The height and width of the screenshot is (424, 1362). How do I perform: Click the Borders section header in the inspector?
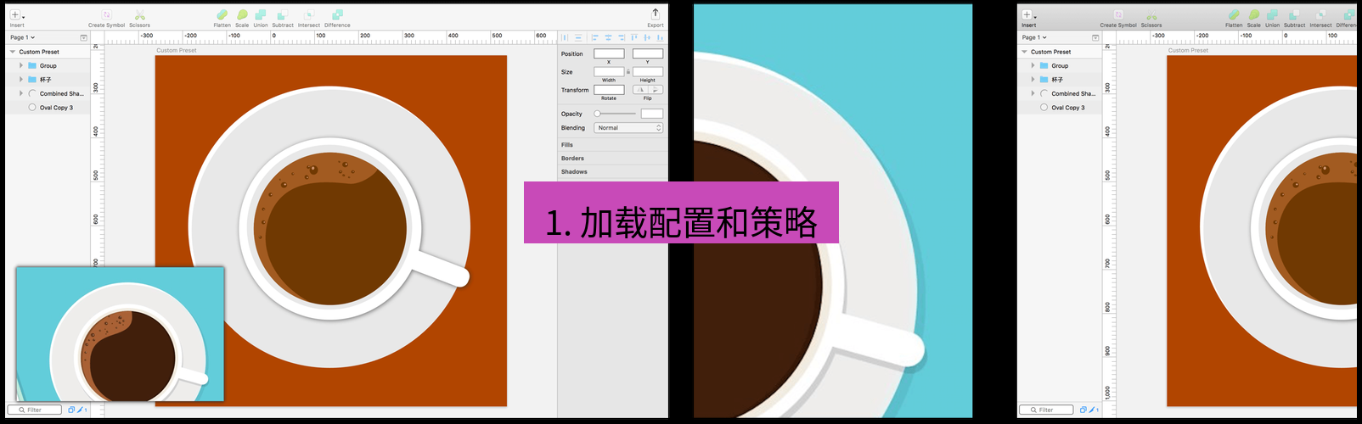572,159
